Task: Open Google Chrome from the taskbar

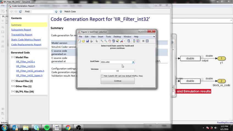Action: 68,128
